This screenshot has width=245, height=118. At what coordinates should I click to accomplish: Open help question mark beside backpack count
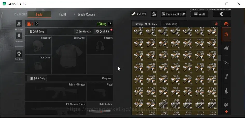[x=37, y=24]
